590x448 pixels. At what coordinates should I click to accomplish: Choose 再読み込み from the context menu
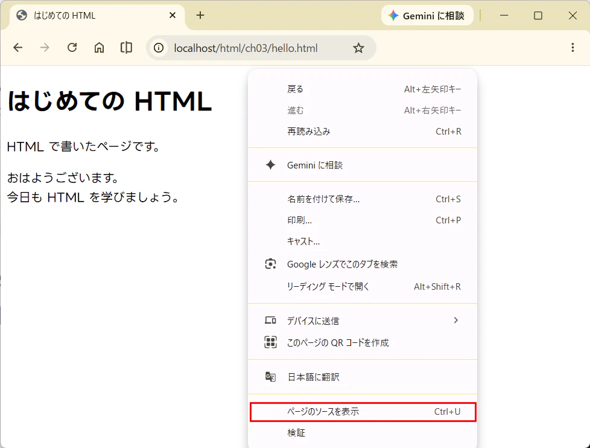coord(363,132)
